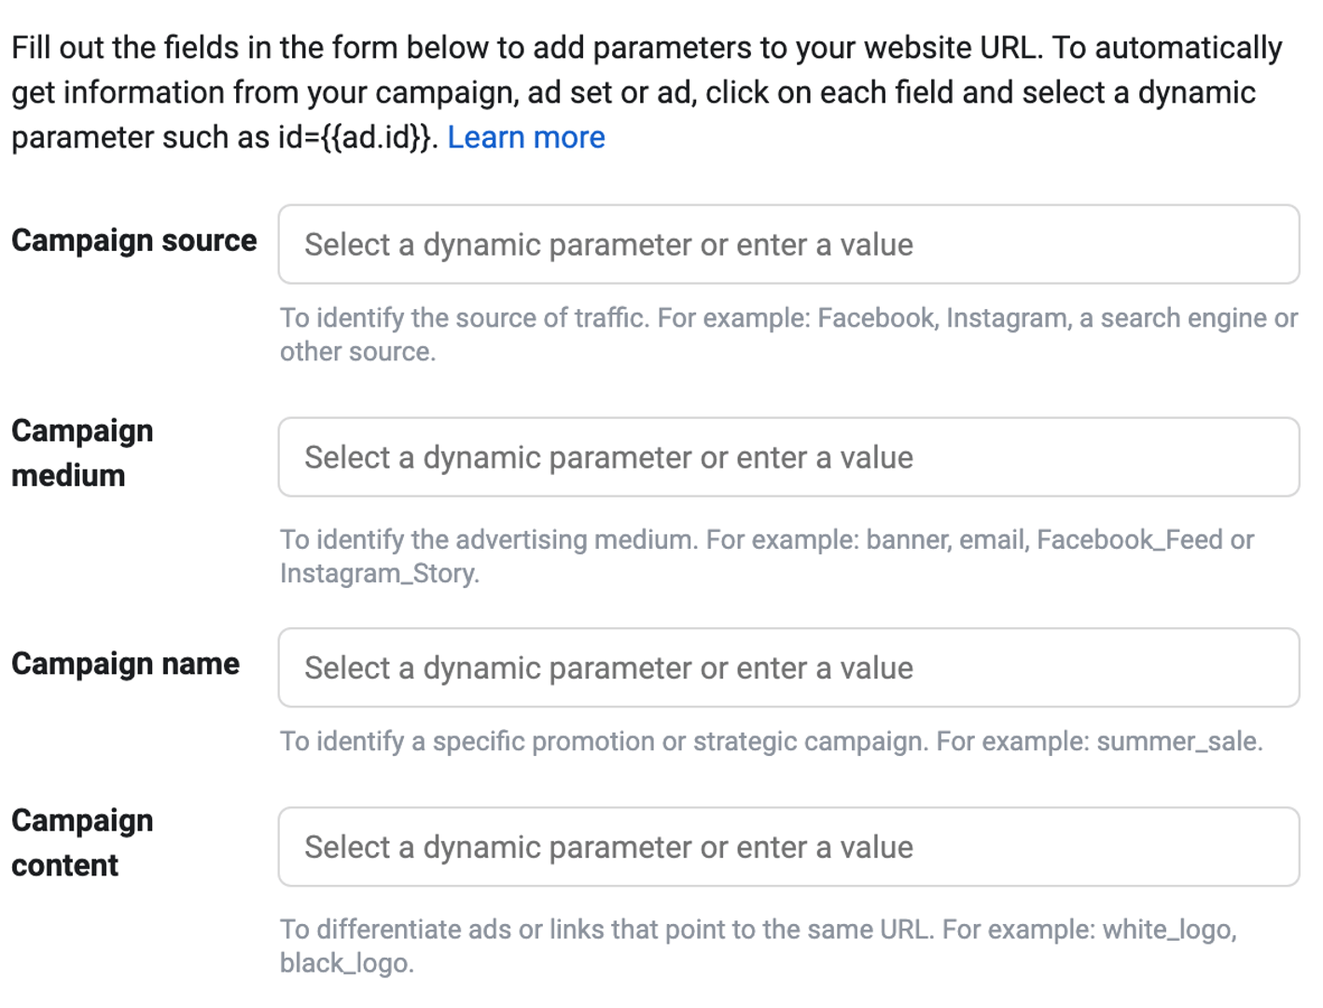
Task: Select the Campaign medium field label
Action: 82,453
